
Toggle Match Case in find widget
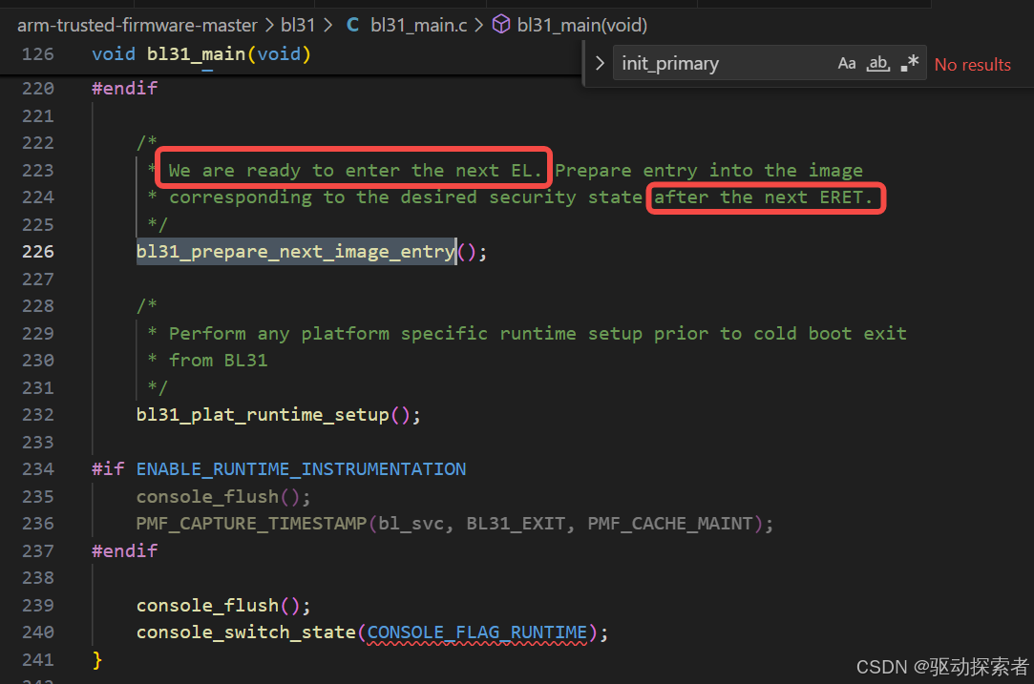[847, 63]
